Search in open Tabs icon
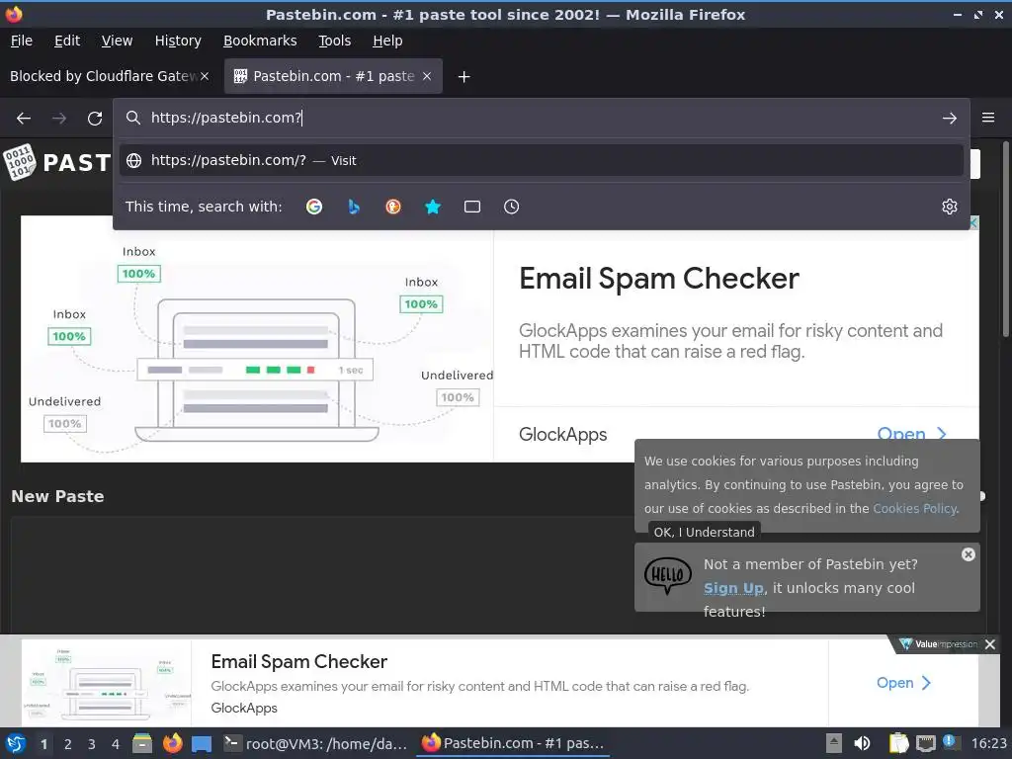 pyautogui.click(x=472, y=207)
